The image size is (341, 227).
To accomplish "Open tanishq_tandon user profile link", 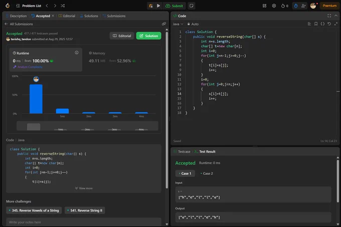I will pyautogui.click(x=21, y=39).
